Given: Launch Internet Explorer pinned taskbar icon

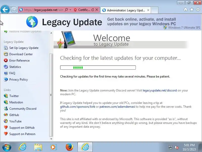Looking at the screenshot, I should click(22, 147).
